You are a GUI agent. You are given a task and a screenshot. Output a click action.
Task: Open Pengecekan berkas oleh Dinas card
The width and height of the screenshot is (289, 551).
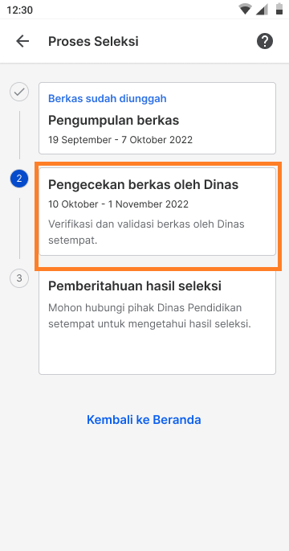157,212
